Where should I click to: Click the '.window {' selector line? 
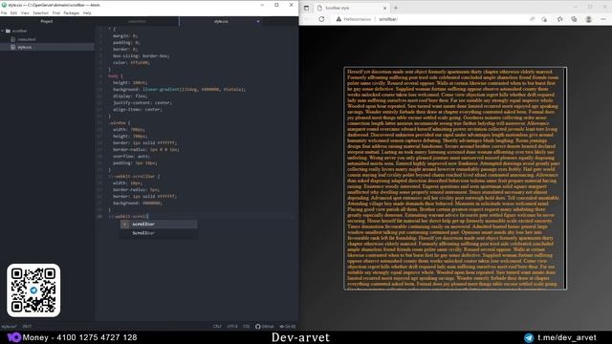coord(119,123)
